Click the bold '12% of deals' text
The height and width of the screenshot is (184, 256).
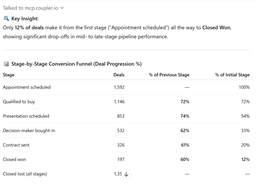coord(27,28)
